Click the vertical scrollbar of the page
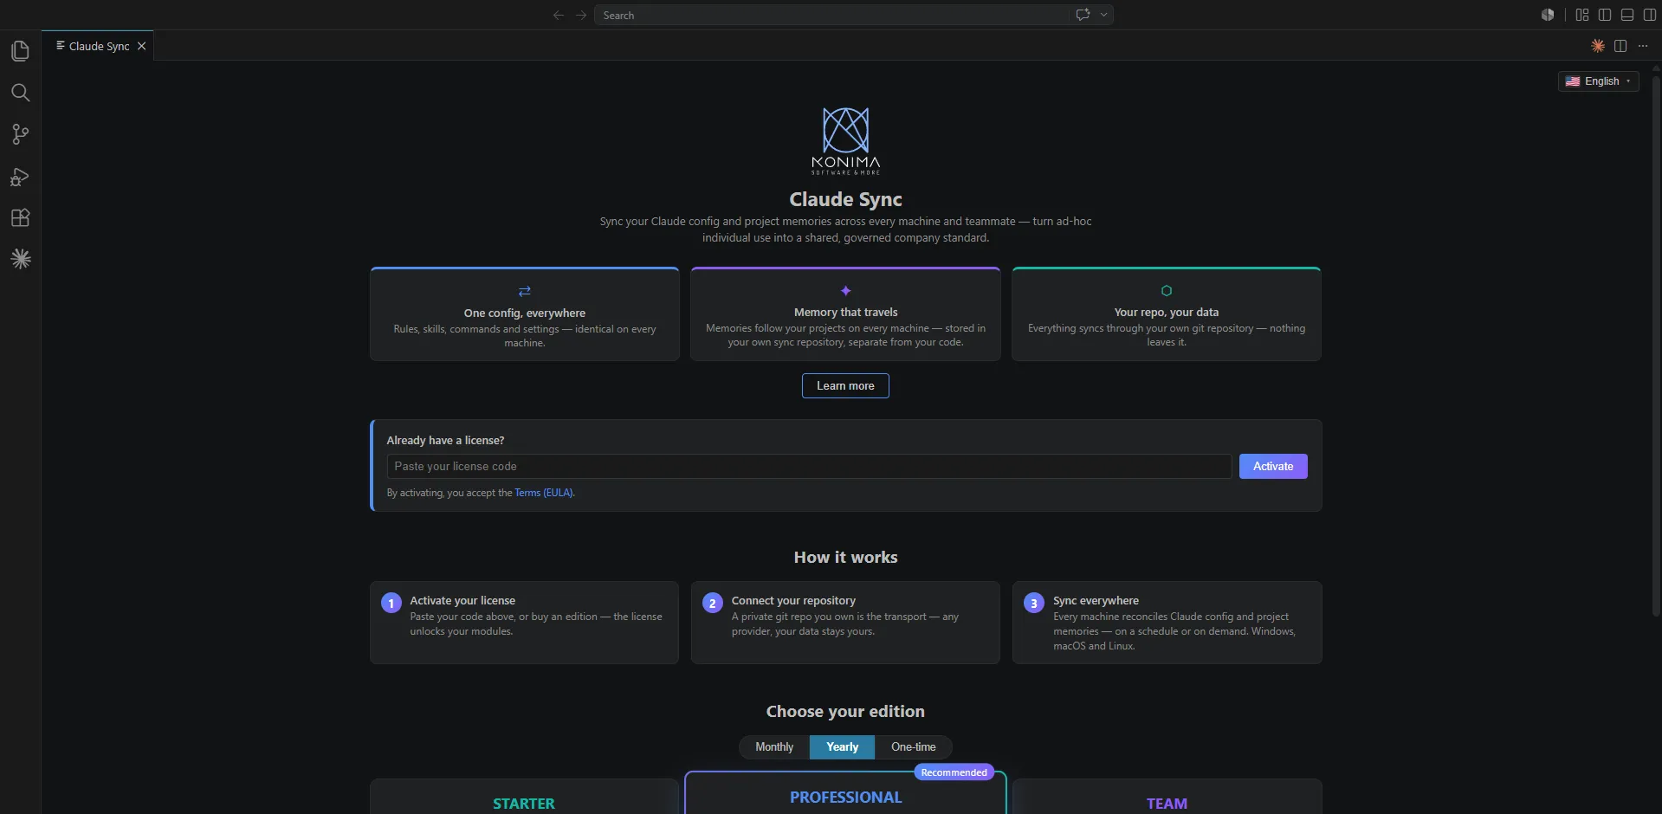 click(1656, 346)
